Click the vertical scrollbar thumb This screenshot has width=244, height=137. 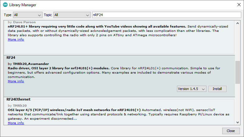[x=237, y=72]
